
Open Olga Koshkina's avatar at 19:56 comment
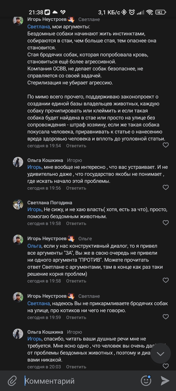point(18,162)
